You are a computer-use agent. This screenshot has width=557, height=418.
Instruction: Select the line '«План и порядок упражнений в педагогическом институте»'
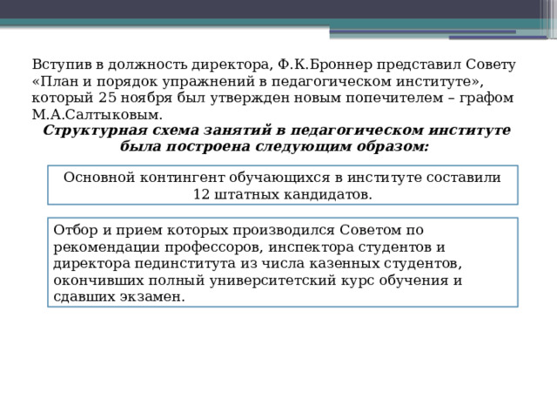[258, 82]
